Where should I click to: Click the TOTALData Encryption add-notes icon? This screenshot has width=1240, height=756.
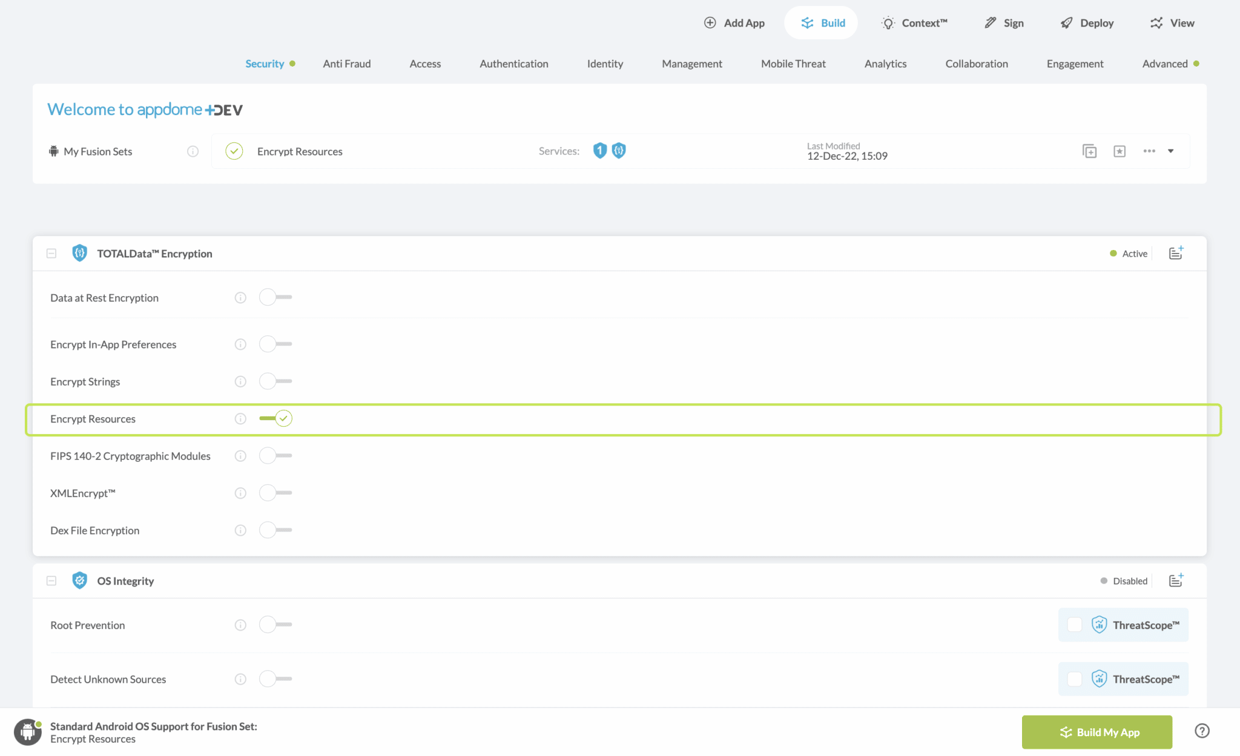point(1175,253)
